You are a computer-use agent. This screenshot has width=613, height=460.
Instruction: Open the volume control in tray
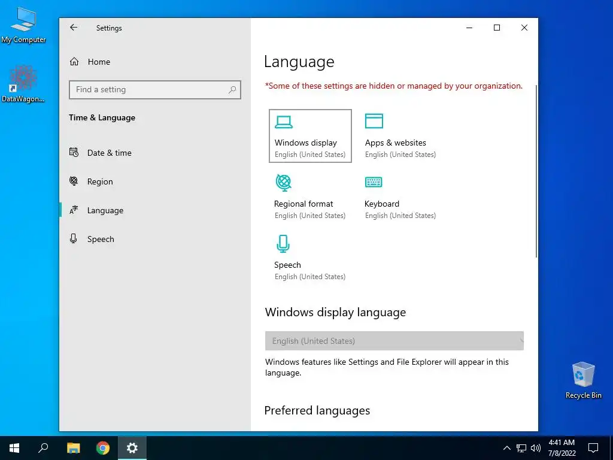[536, 448]
